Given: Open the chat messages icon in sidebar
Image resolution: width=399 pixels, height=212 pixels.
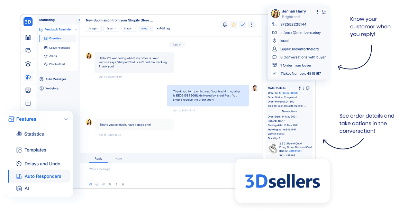Looking at the screenshot, I should click(x=28, y=50).
